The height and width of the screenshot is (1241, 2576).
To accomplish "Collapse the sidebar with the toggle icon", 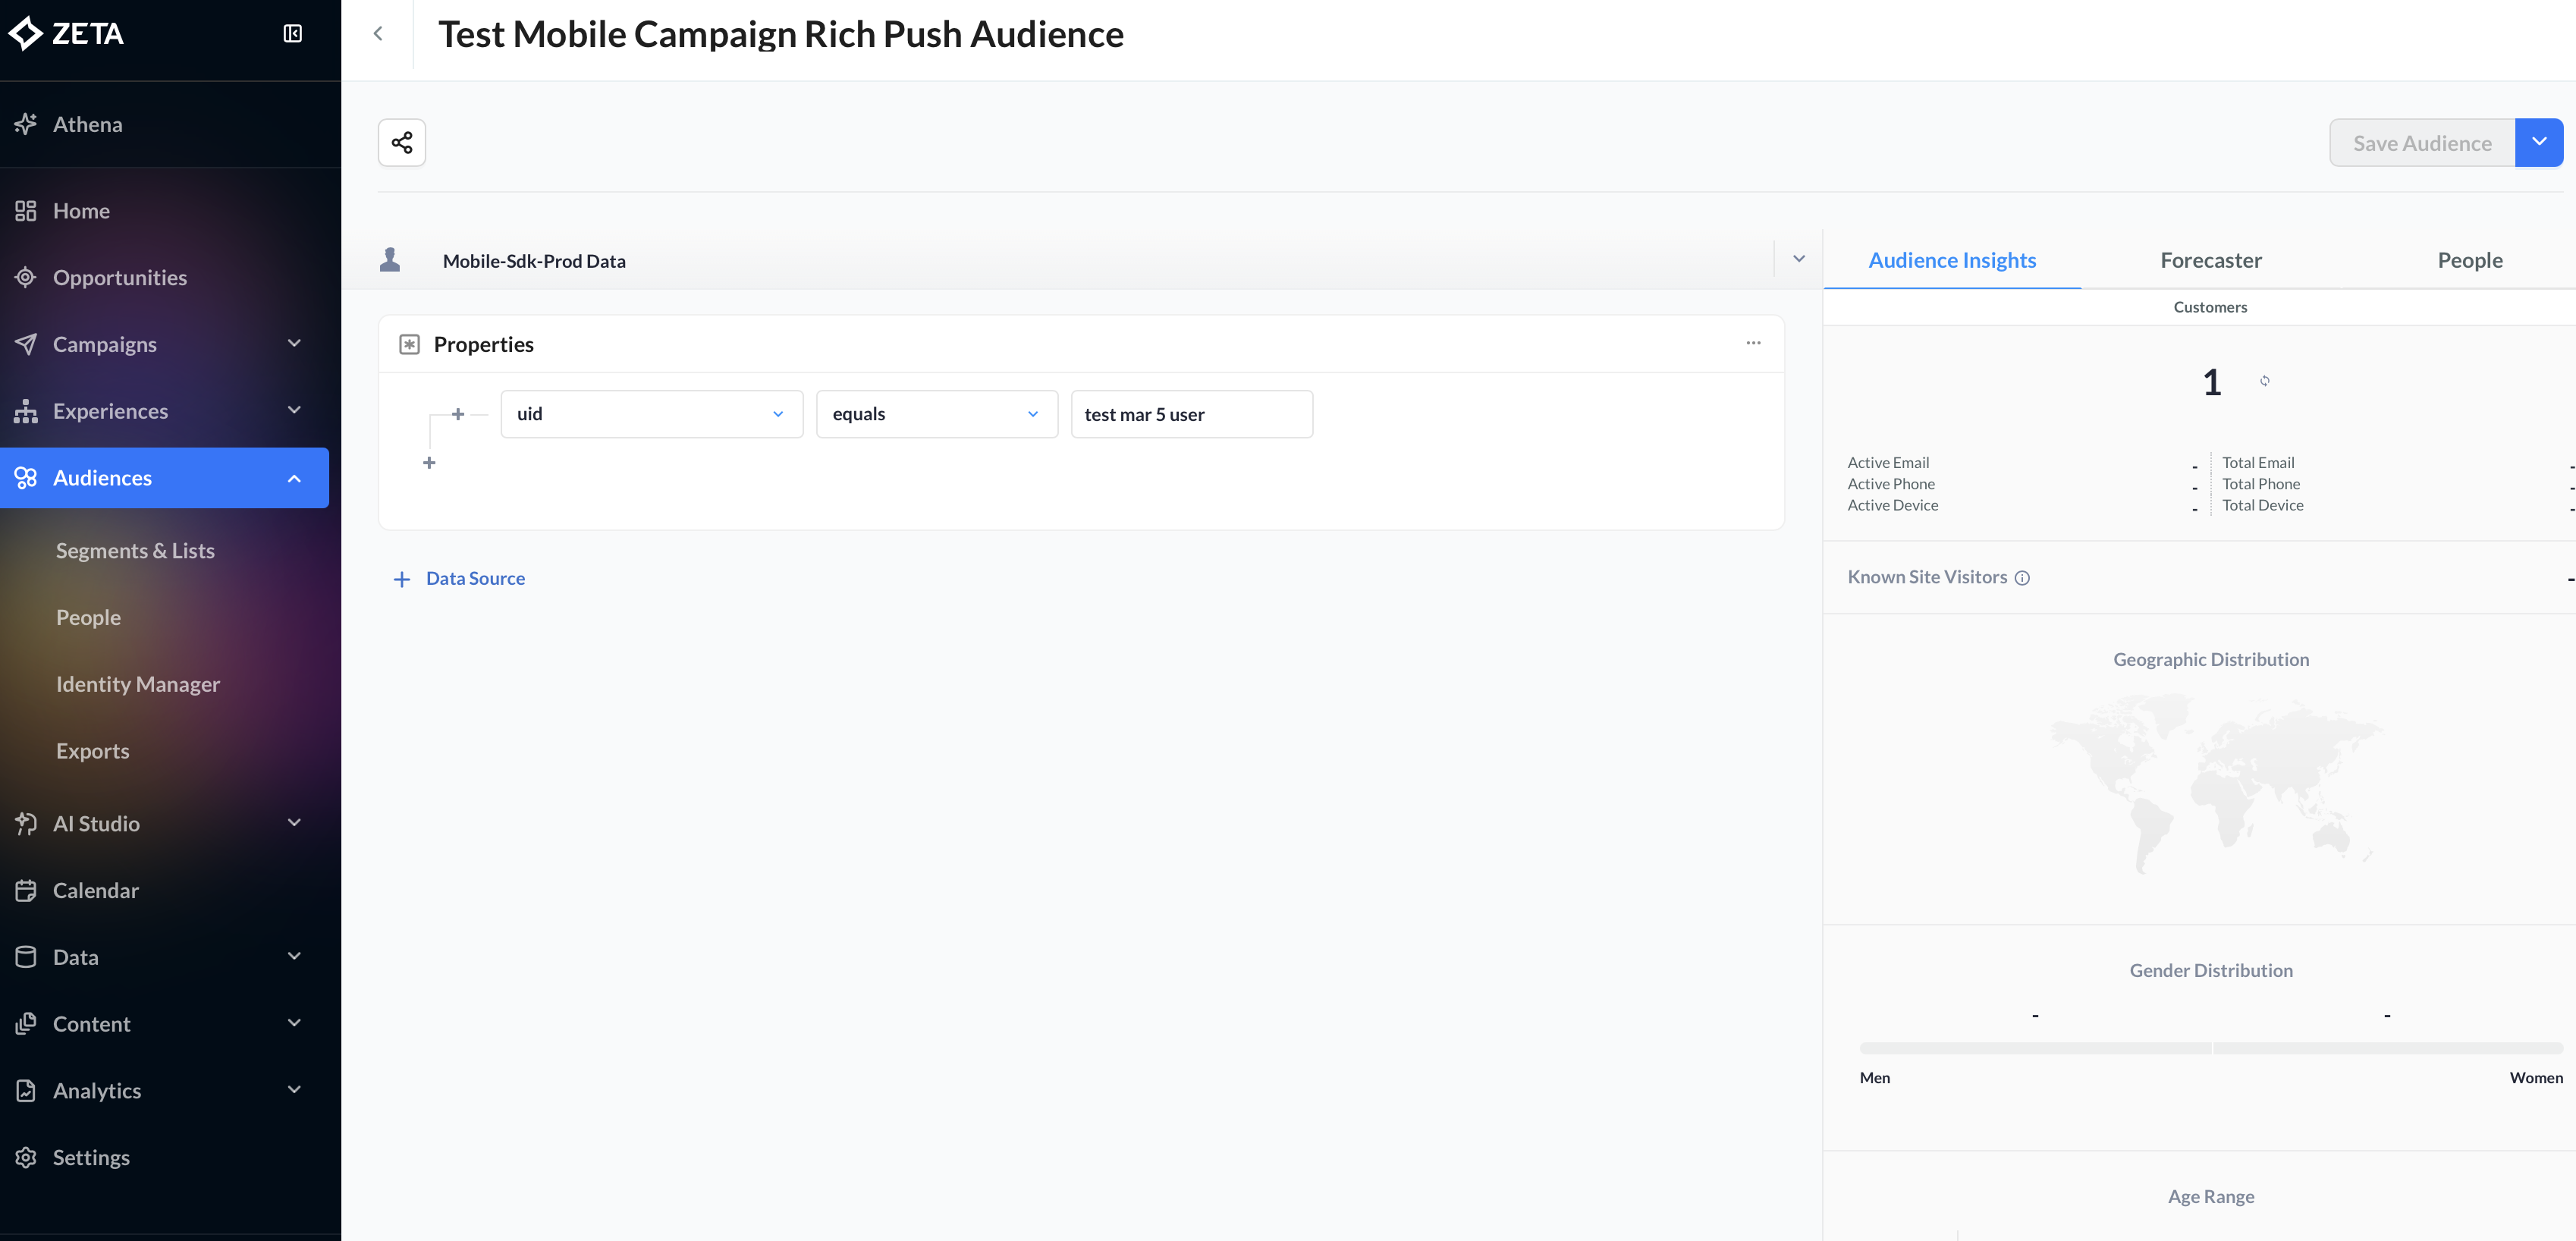I will [292, 34].
